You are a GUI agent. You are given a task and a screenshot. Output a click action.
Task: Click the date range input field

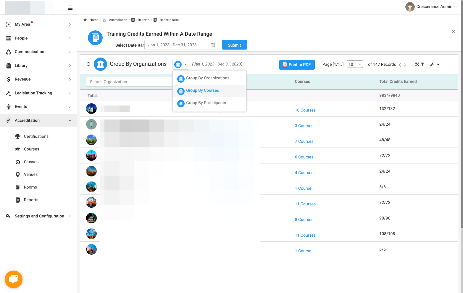(x=181, y=45)
